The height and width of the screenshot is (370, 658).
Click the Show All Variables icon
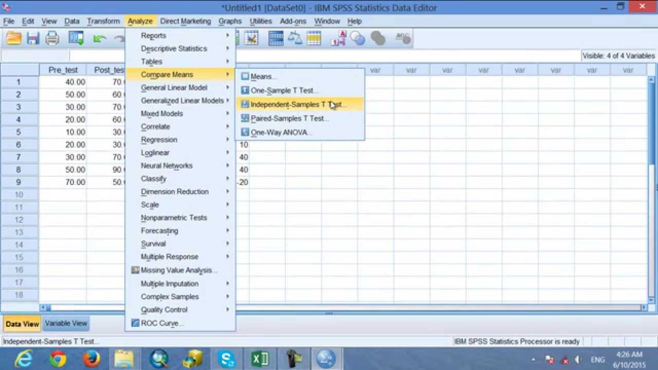(378, 39)
